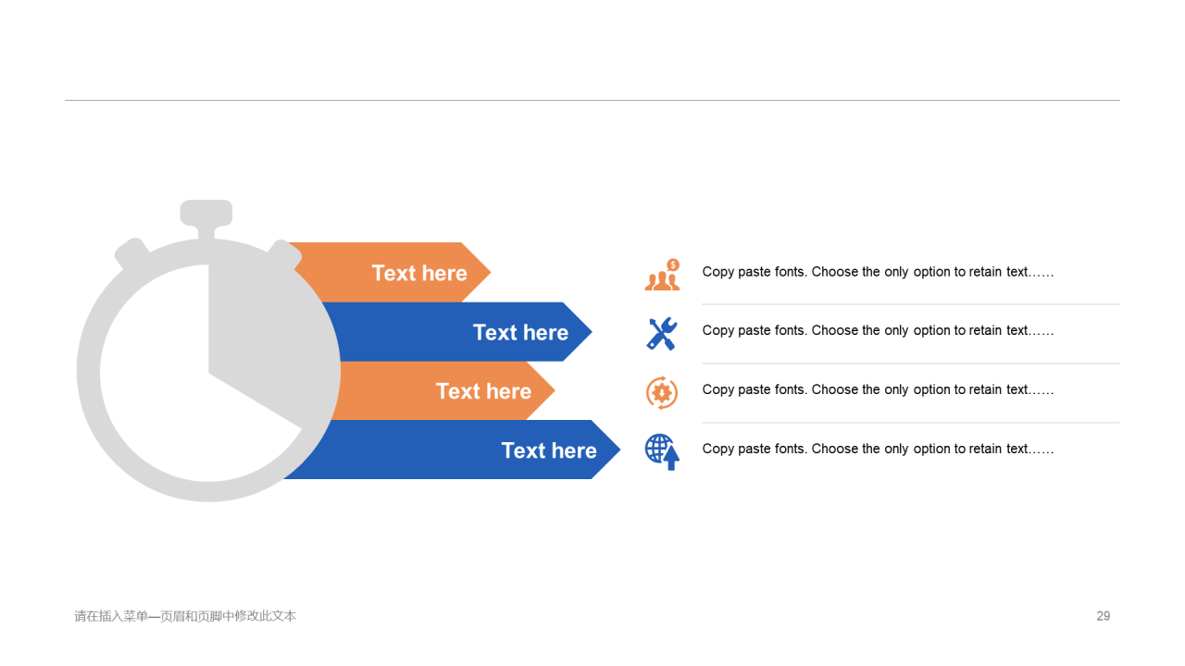Click the text line beside the globe icon
1185x666 pixels.
pyautogui.click(x=878, y=449)
